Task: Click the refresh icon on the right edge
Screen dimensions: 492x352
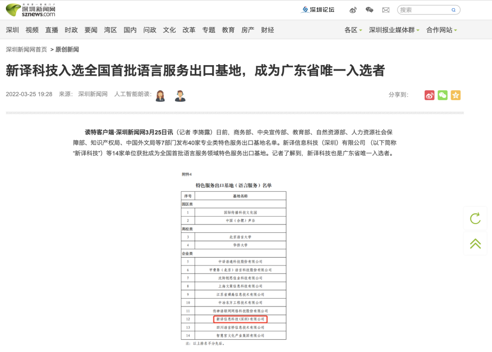Action: [x=475, y=218]
